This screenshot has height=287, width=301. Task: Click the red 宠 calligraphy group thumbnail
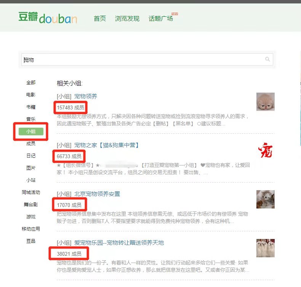point(266,151)
